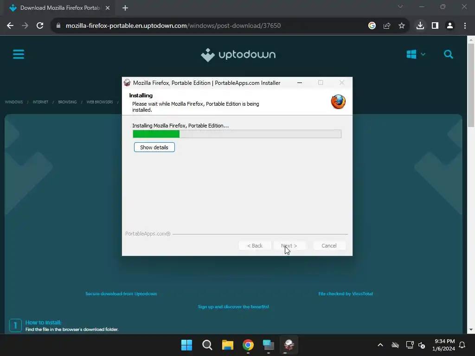Click Secure download from Uptodown
The height and width of the screenshot is (356, 475).
pos(121,293)
